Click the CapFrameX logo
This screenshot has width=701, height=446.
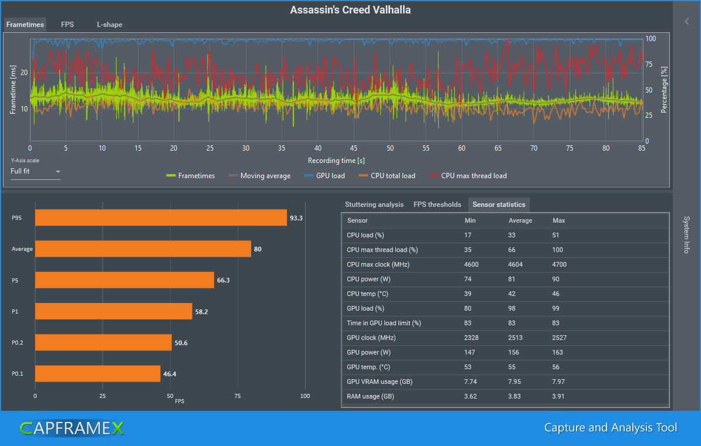click(72, 428)
